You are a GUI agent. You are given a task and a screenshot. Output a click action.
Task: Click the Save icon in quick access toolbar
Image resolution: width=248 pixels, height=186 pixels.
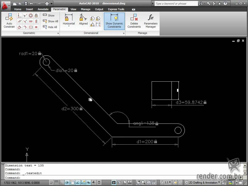click(x=26, y=4)
